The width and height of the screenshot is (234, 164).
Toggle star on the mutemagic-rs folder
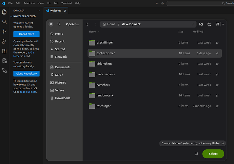217,74
